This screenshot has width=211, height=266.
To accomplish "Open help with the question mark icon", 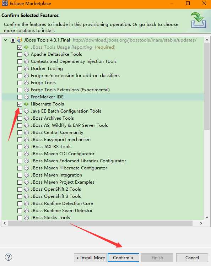I will (x=9, y=257).
